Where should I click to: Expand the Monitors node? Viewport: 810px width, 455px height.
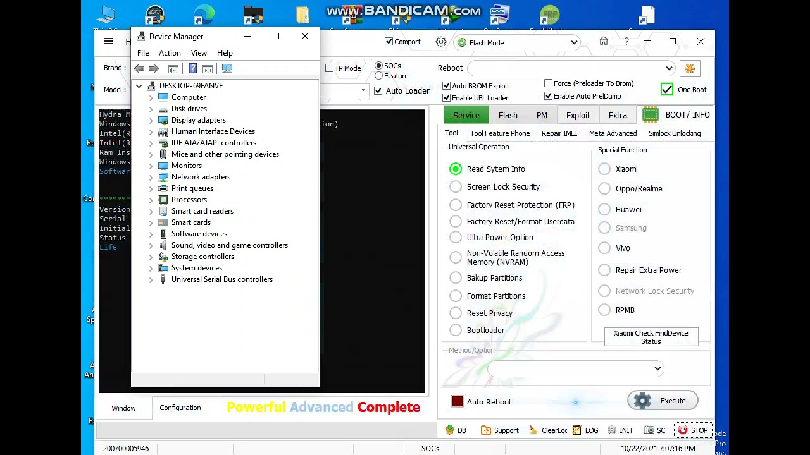coord(151,166)
